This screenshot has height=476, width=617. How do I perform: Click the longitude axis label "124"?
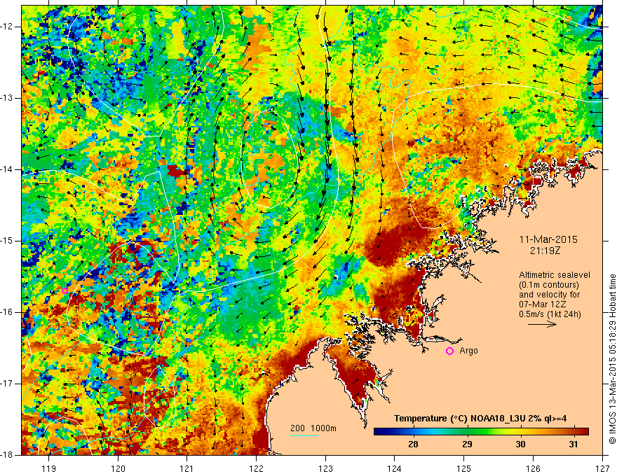click(395, 468)
